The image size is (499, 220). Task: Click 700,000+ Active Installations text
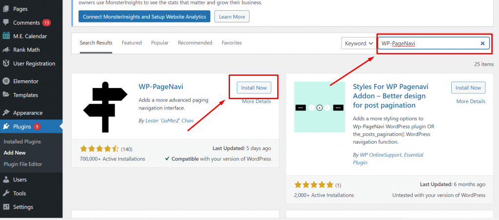113,159
